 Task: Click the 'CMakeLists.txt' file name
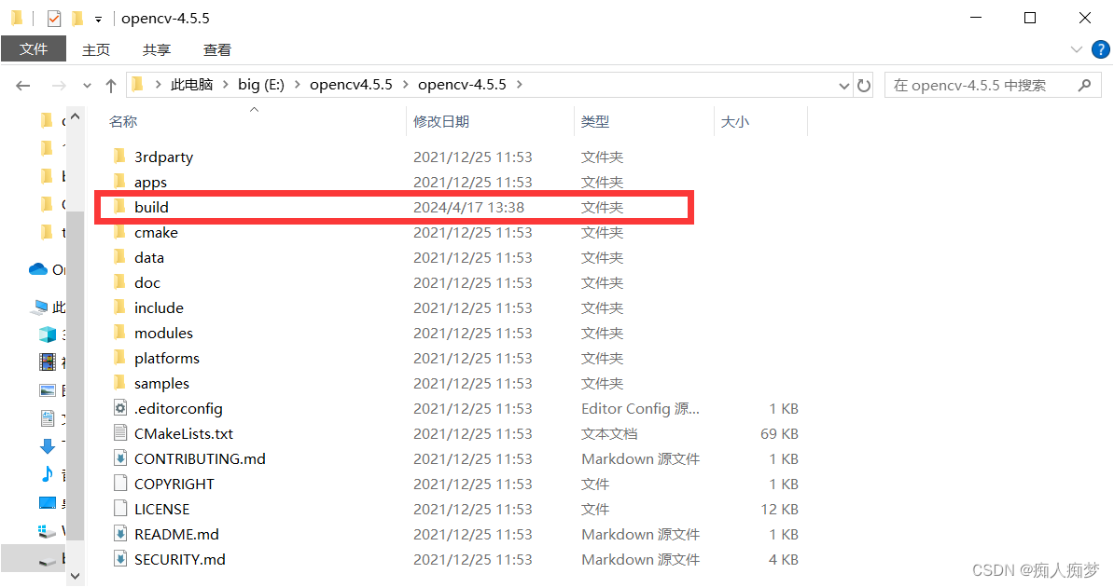pos(183,433)
